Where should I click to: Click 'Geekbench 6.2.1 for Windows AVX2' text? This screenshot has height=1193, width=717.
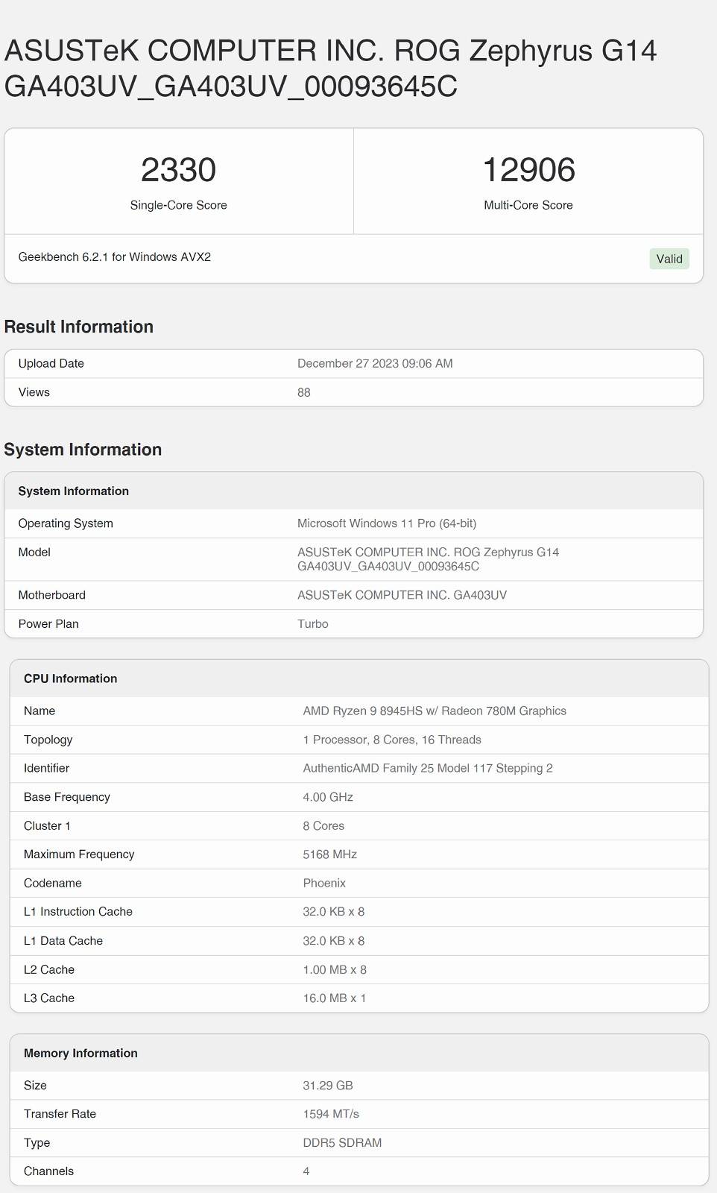tap(115, 257)
